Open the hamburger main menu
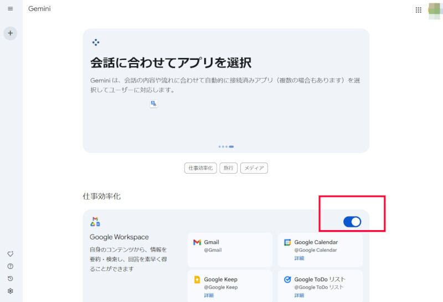The height and width of the screenshot is (302, 443). pyautogui.click(x=10, y=9)
